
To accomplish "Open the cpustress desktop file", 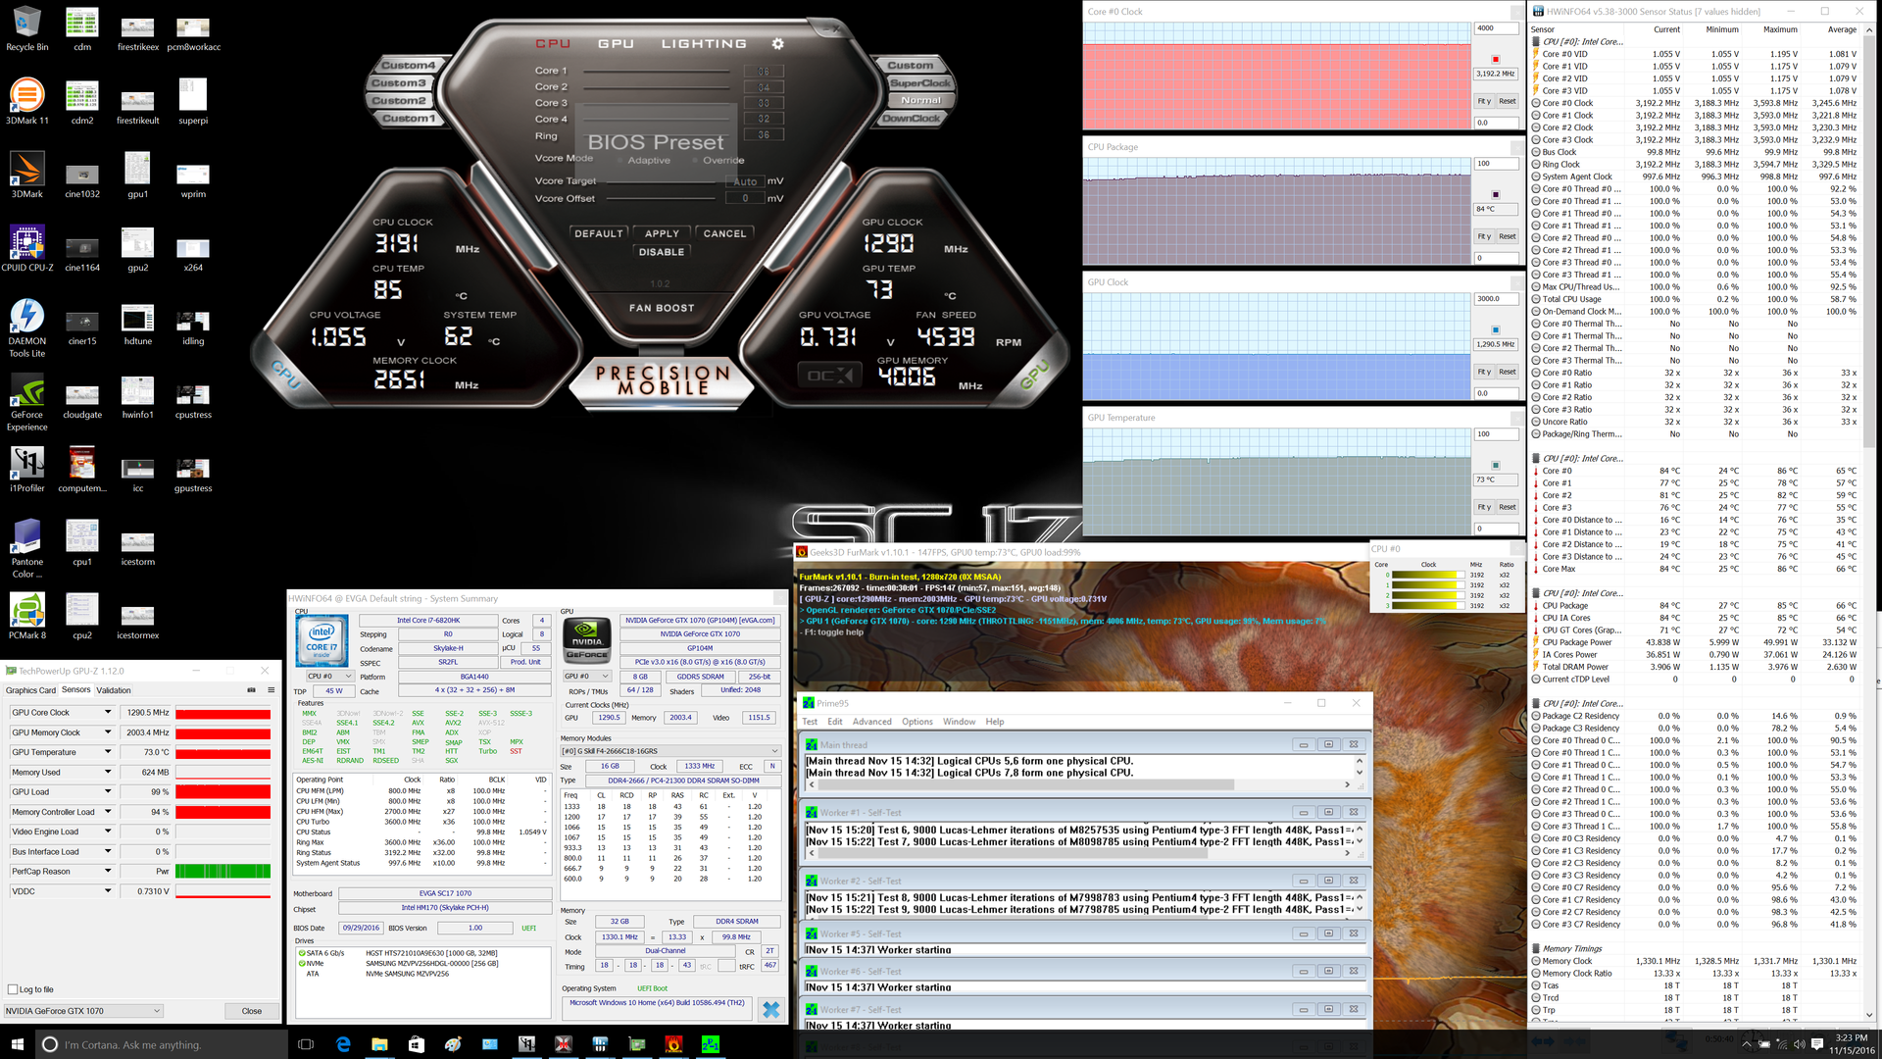I will tap(193, 401).
